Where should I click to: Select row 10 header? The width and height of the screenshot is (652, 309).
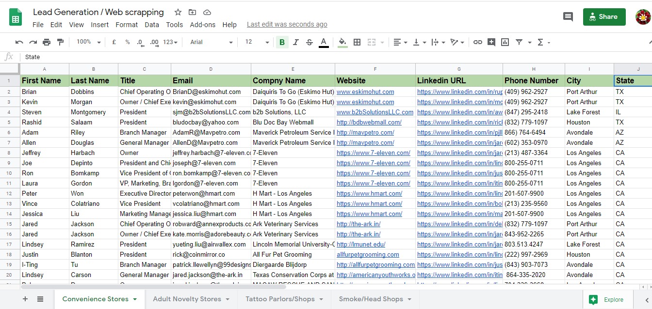10,173
